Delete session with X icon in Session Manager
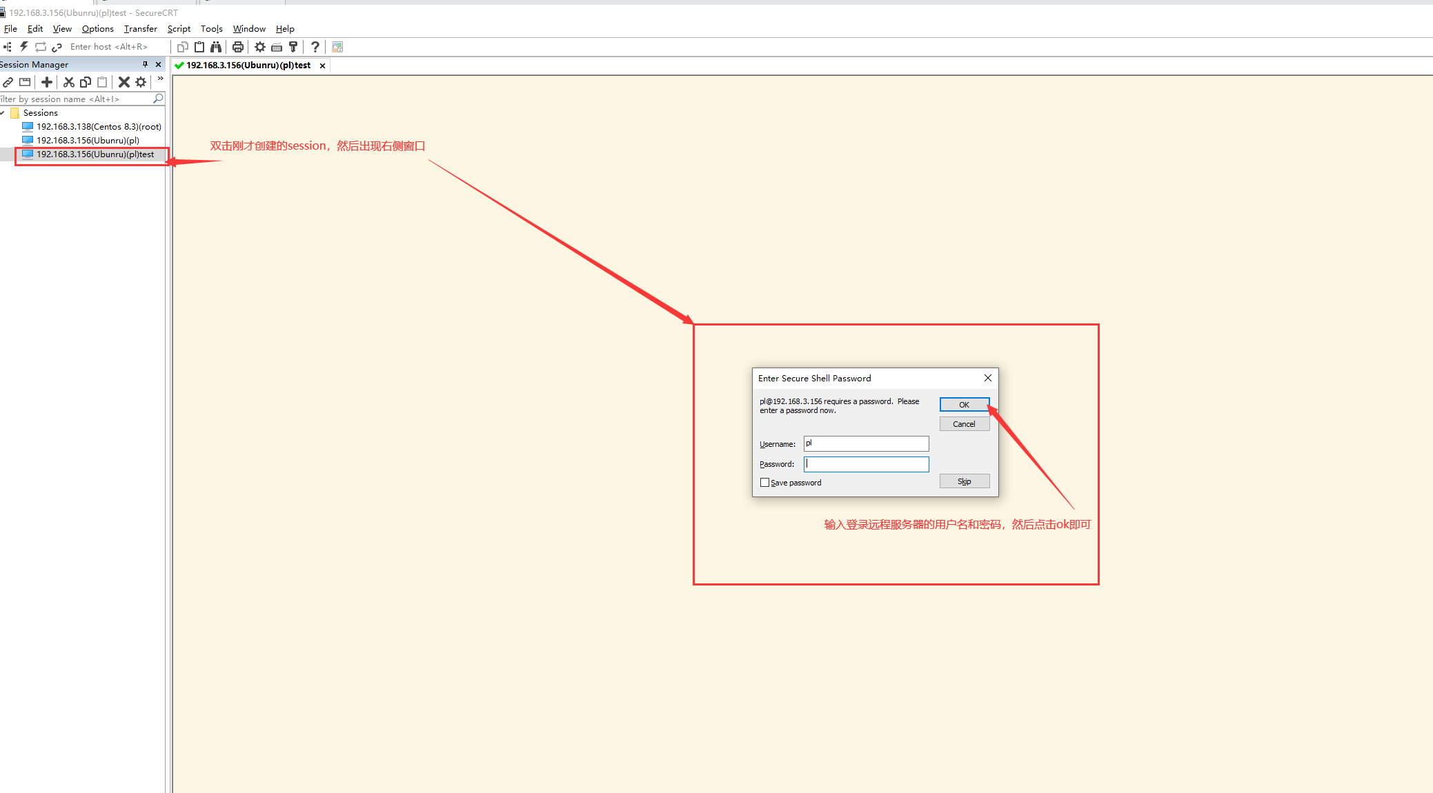 pyautogui.click(x=124, y=82)
